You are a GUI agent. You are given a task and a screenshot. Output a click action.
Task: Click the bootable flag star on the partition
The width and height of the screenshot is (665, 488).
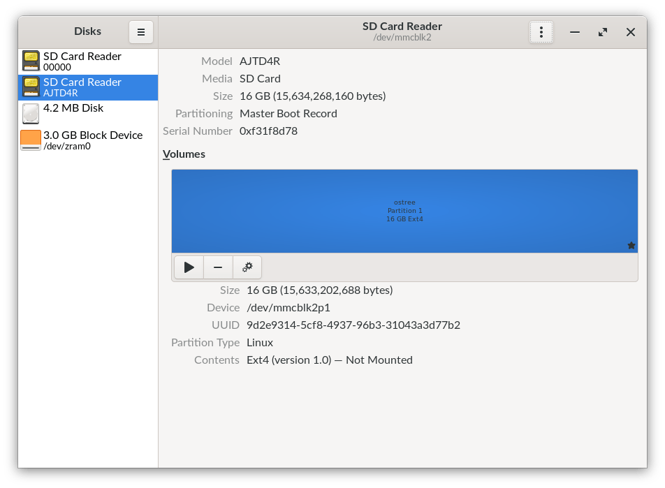coord(631,245)
